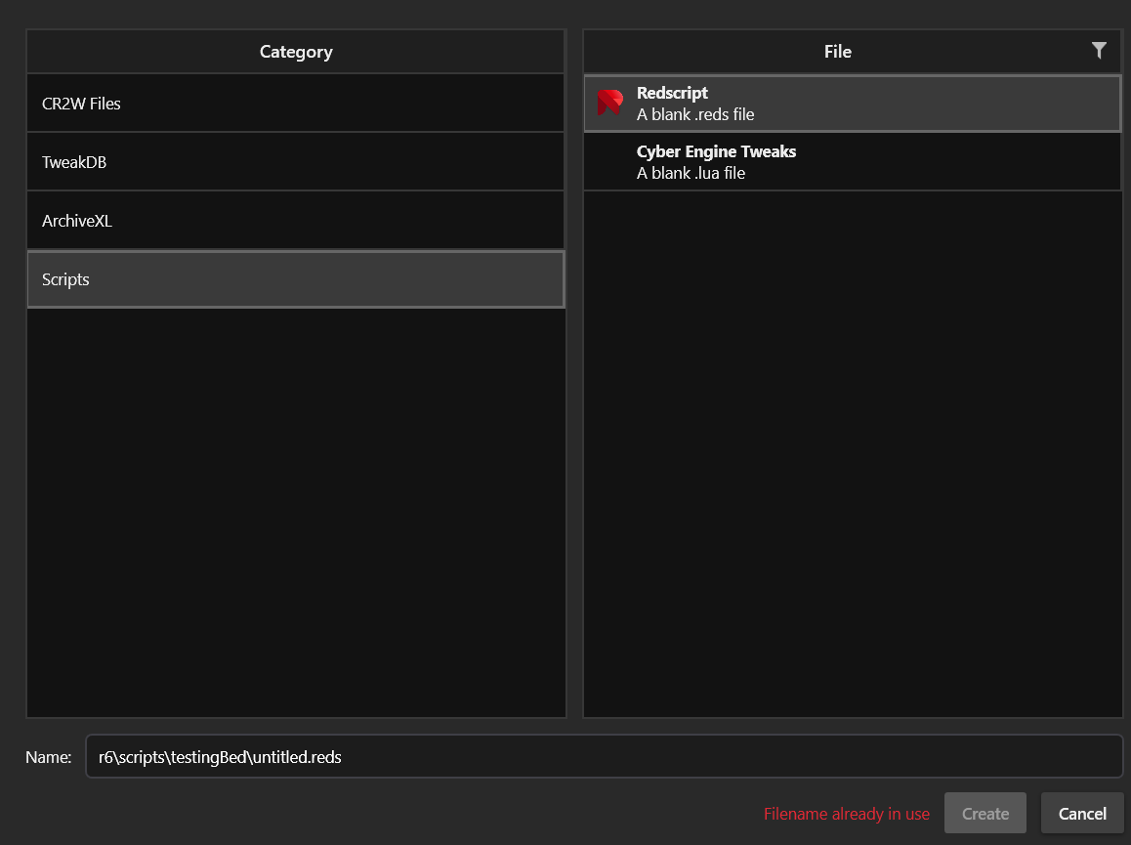The height and width of the screenshot is (845, 1131).
Task: Click the Name: label
Action: 48,757
